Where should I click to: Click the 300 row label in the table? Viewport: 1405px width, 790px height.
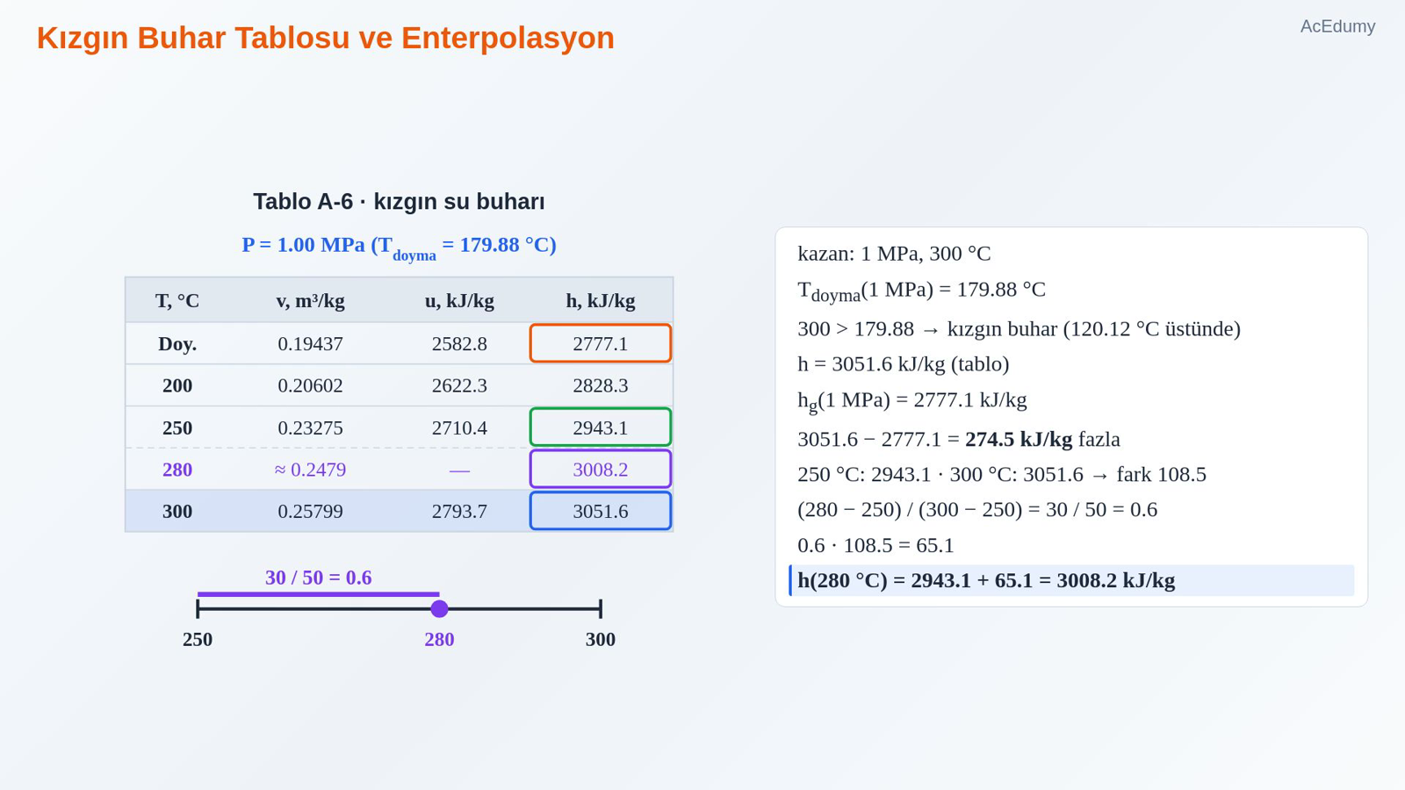(x=177, y=511)
